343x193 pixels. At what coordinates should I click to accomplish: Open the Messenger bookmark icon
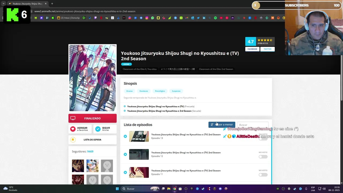point(135,18)
